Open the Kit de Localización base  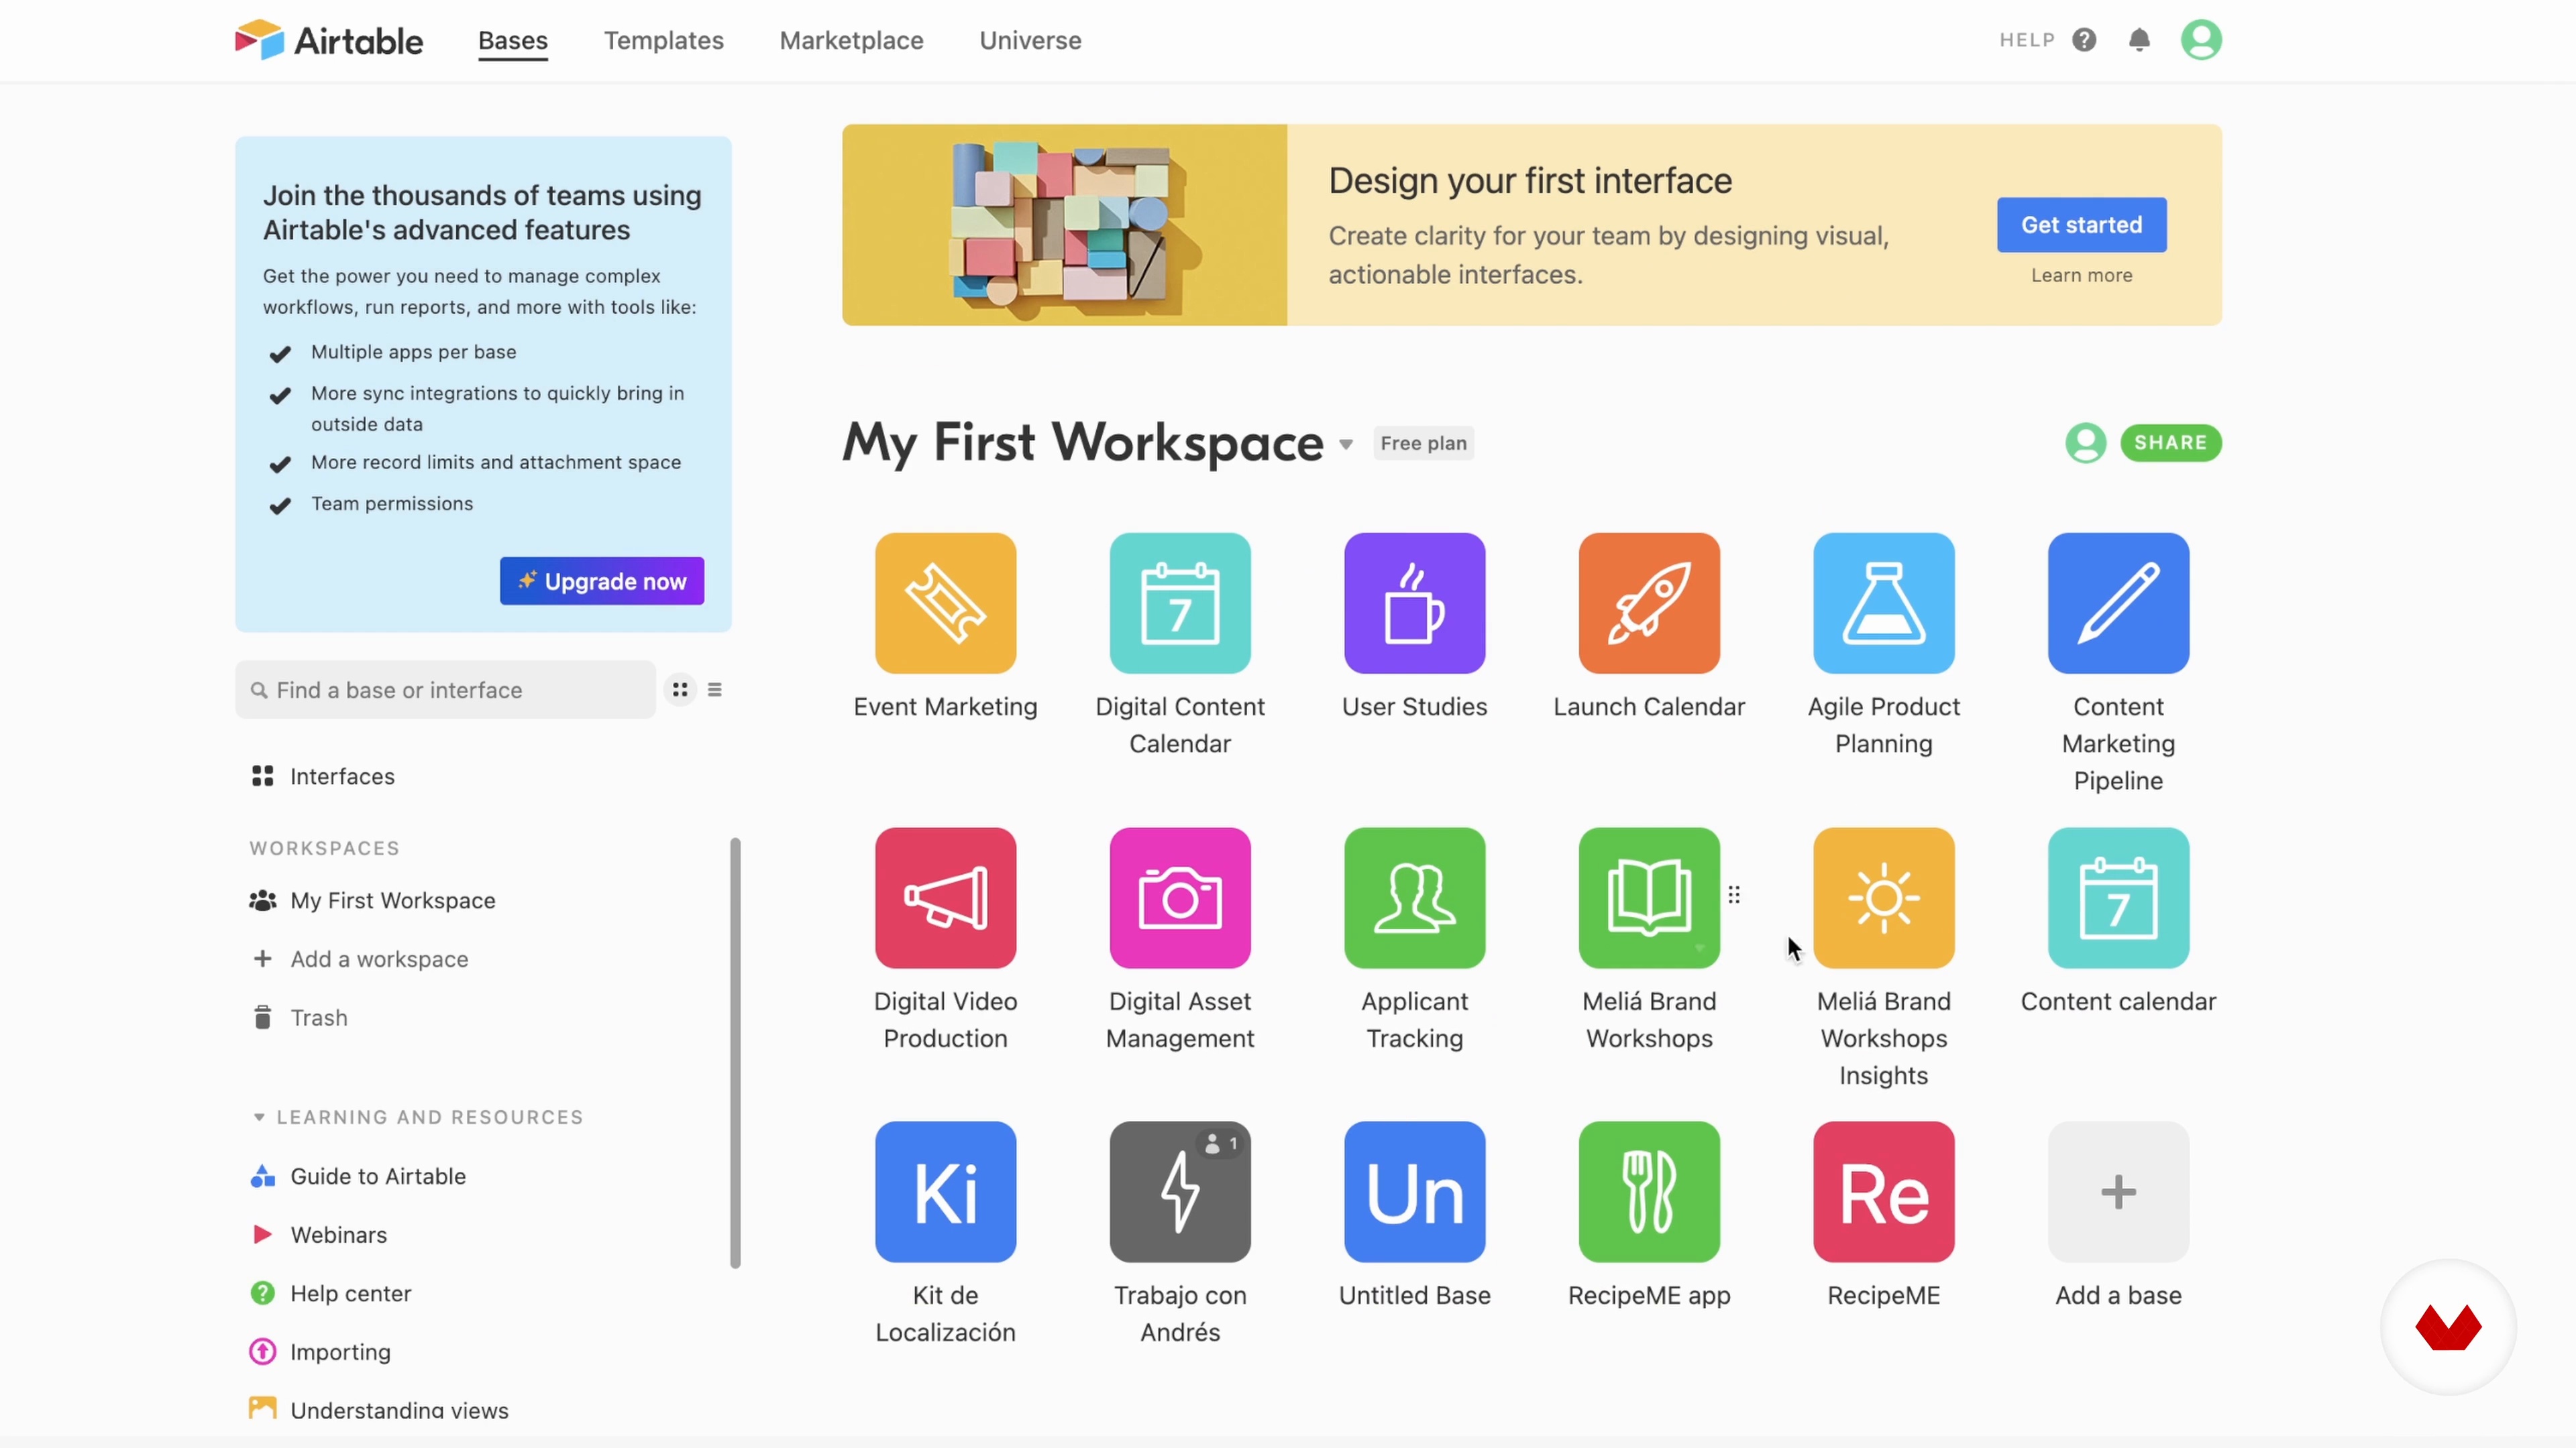945,1191
